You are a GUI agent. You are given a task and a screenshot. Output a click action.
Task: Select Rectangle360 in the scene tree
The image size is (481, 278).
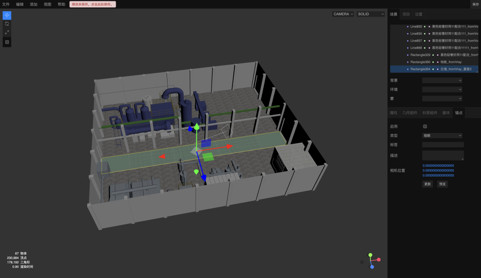click(x=420, y=62)
